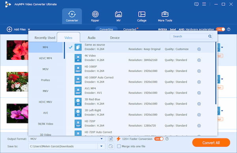Click the format list vertical scrollbar
Screen dimensions: 237x153
[x=216, y=73]
